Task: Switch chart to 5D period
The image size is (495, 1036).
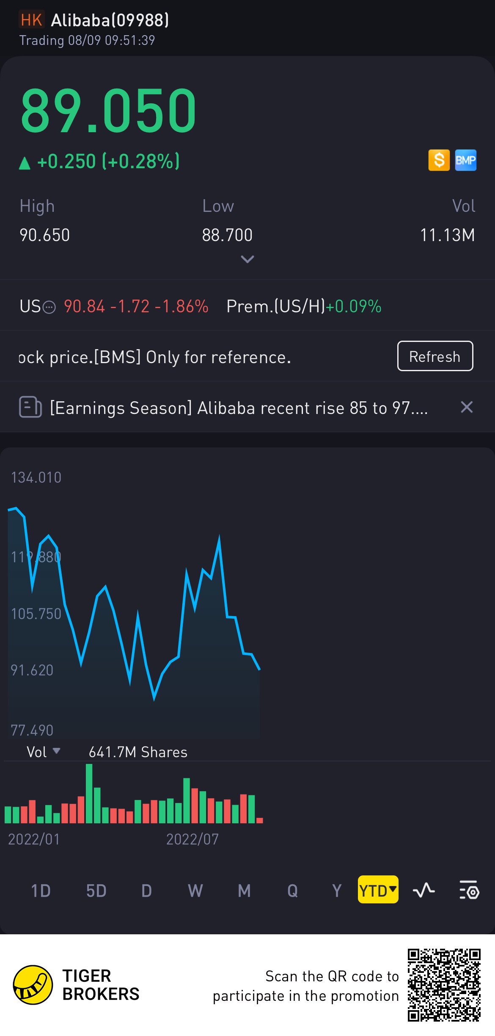Action: [x=96, y=891]
